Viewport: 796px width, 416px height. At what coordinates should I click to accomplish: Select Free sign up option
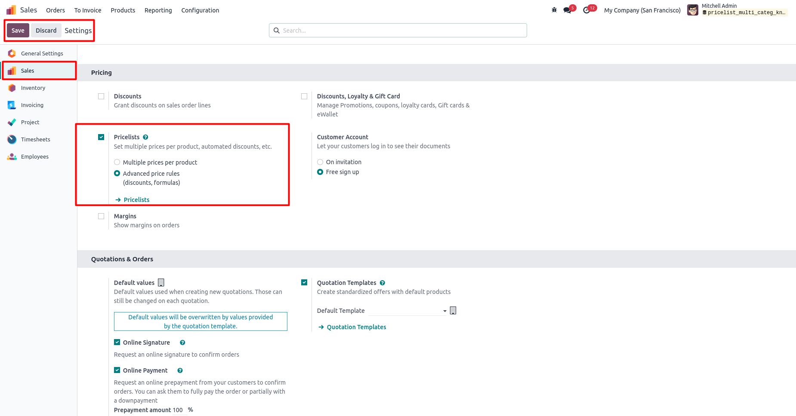[320, 172]
